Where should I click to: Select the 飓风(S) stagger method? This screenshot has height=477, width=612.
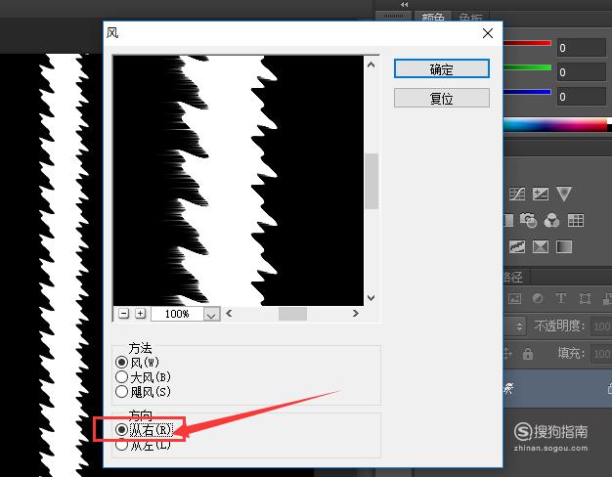[x=144, y=392]
